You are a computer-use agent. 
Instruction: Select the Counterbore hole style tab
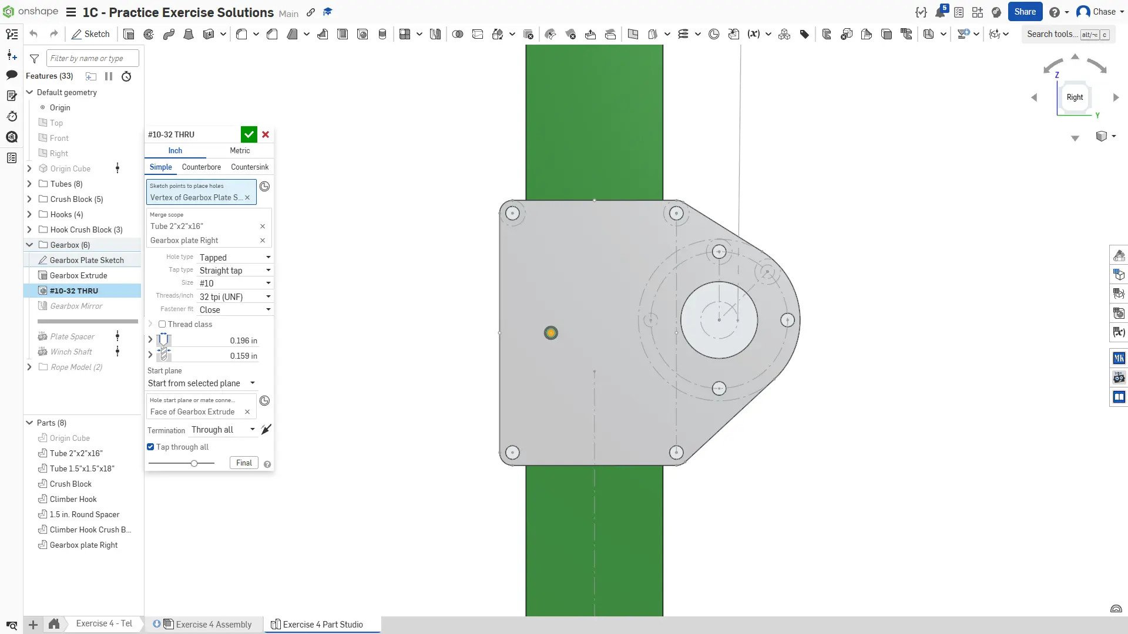tap(202, 167)
